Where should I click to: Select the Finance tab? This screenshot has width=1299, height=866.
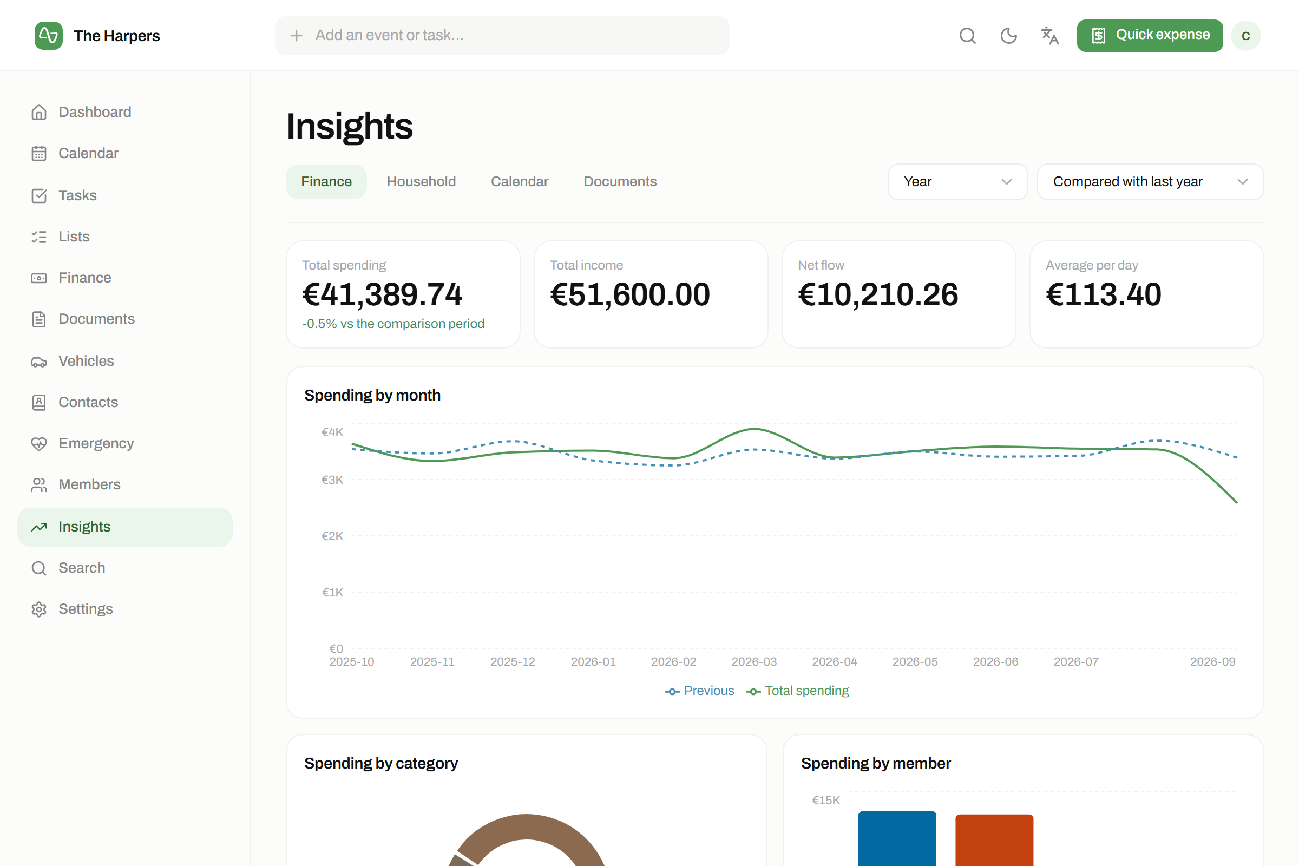click(x=326, y=182)
